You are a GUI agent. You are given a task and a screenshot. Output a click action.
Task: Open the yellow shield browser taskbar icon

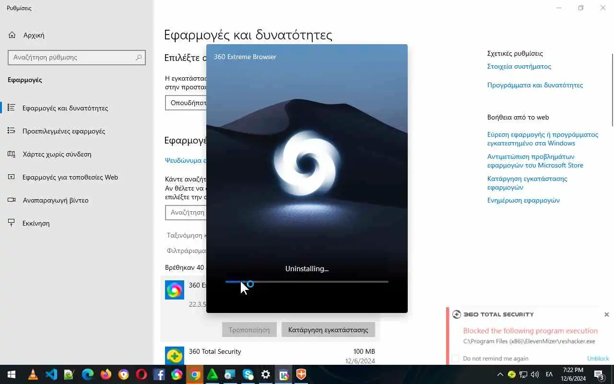click(x=123, y=374)
